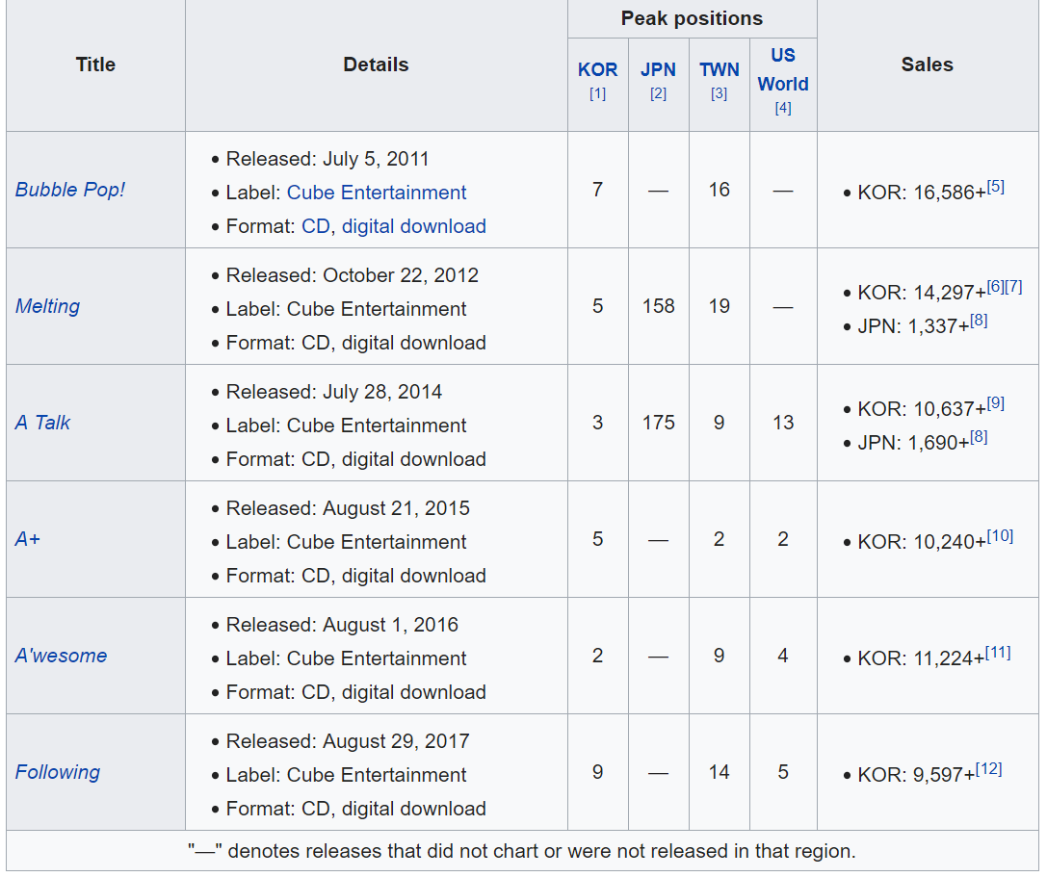The width and height of the screenshot is (1047, 877).
Task: Jump to reference [1] under KOR
Action: coord(597,94)
